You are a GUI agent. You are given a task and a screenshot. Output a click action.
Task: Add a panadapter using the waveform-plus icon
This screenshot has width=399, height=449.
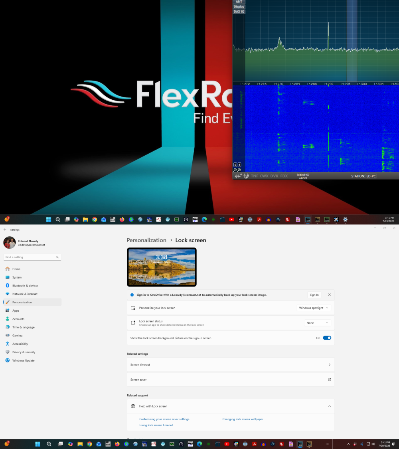click(238, 176)
